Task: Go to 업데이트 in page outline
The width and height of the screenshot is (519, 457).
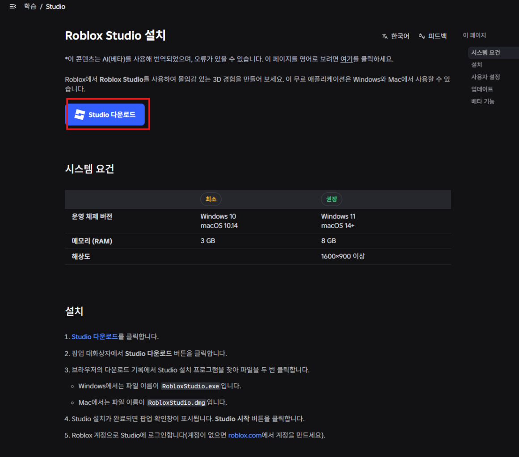Action: pos(482,89)
